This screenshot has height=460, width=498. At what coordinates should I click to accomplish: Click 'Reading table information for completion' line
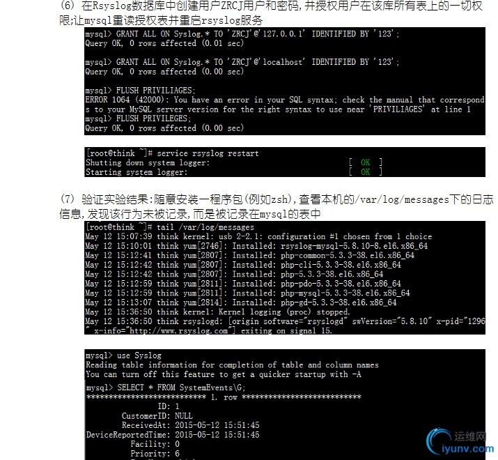coord(232,365)
